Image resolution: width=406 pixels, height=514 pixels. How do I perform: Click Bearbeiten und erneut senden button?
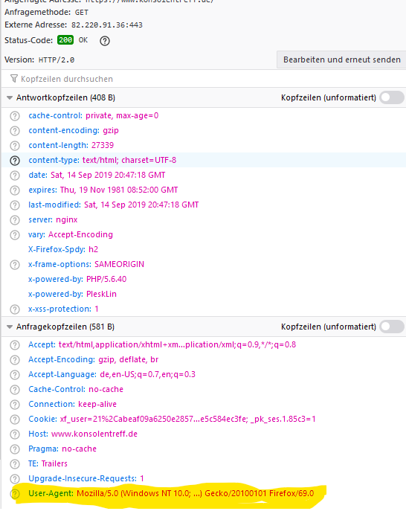pos(341,60)
